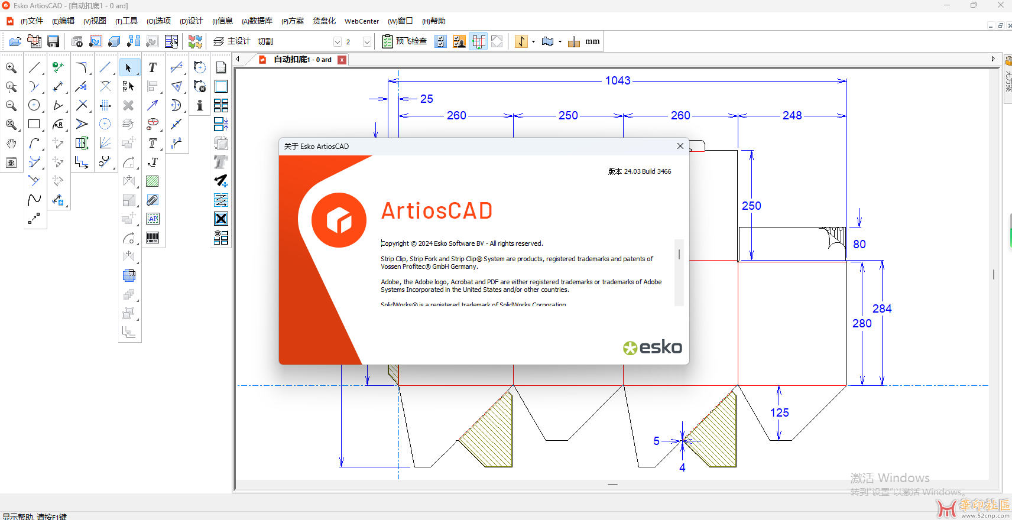Open the 设计 Design menu
This screenshot has height=520, width=1012.
point(192,21)
